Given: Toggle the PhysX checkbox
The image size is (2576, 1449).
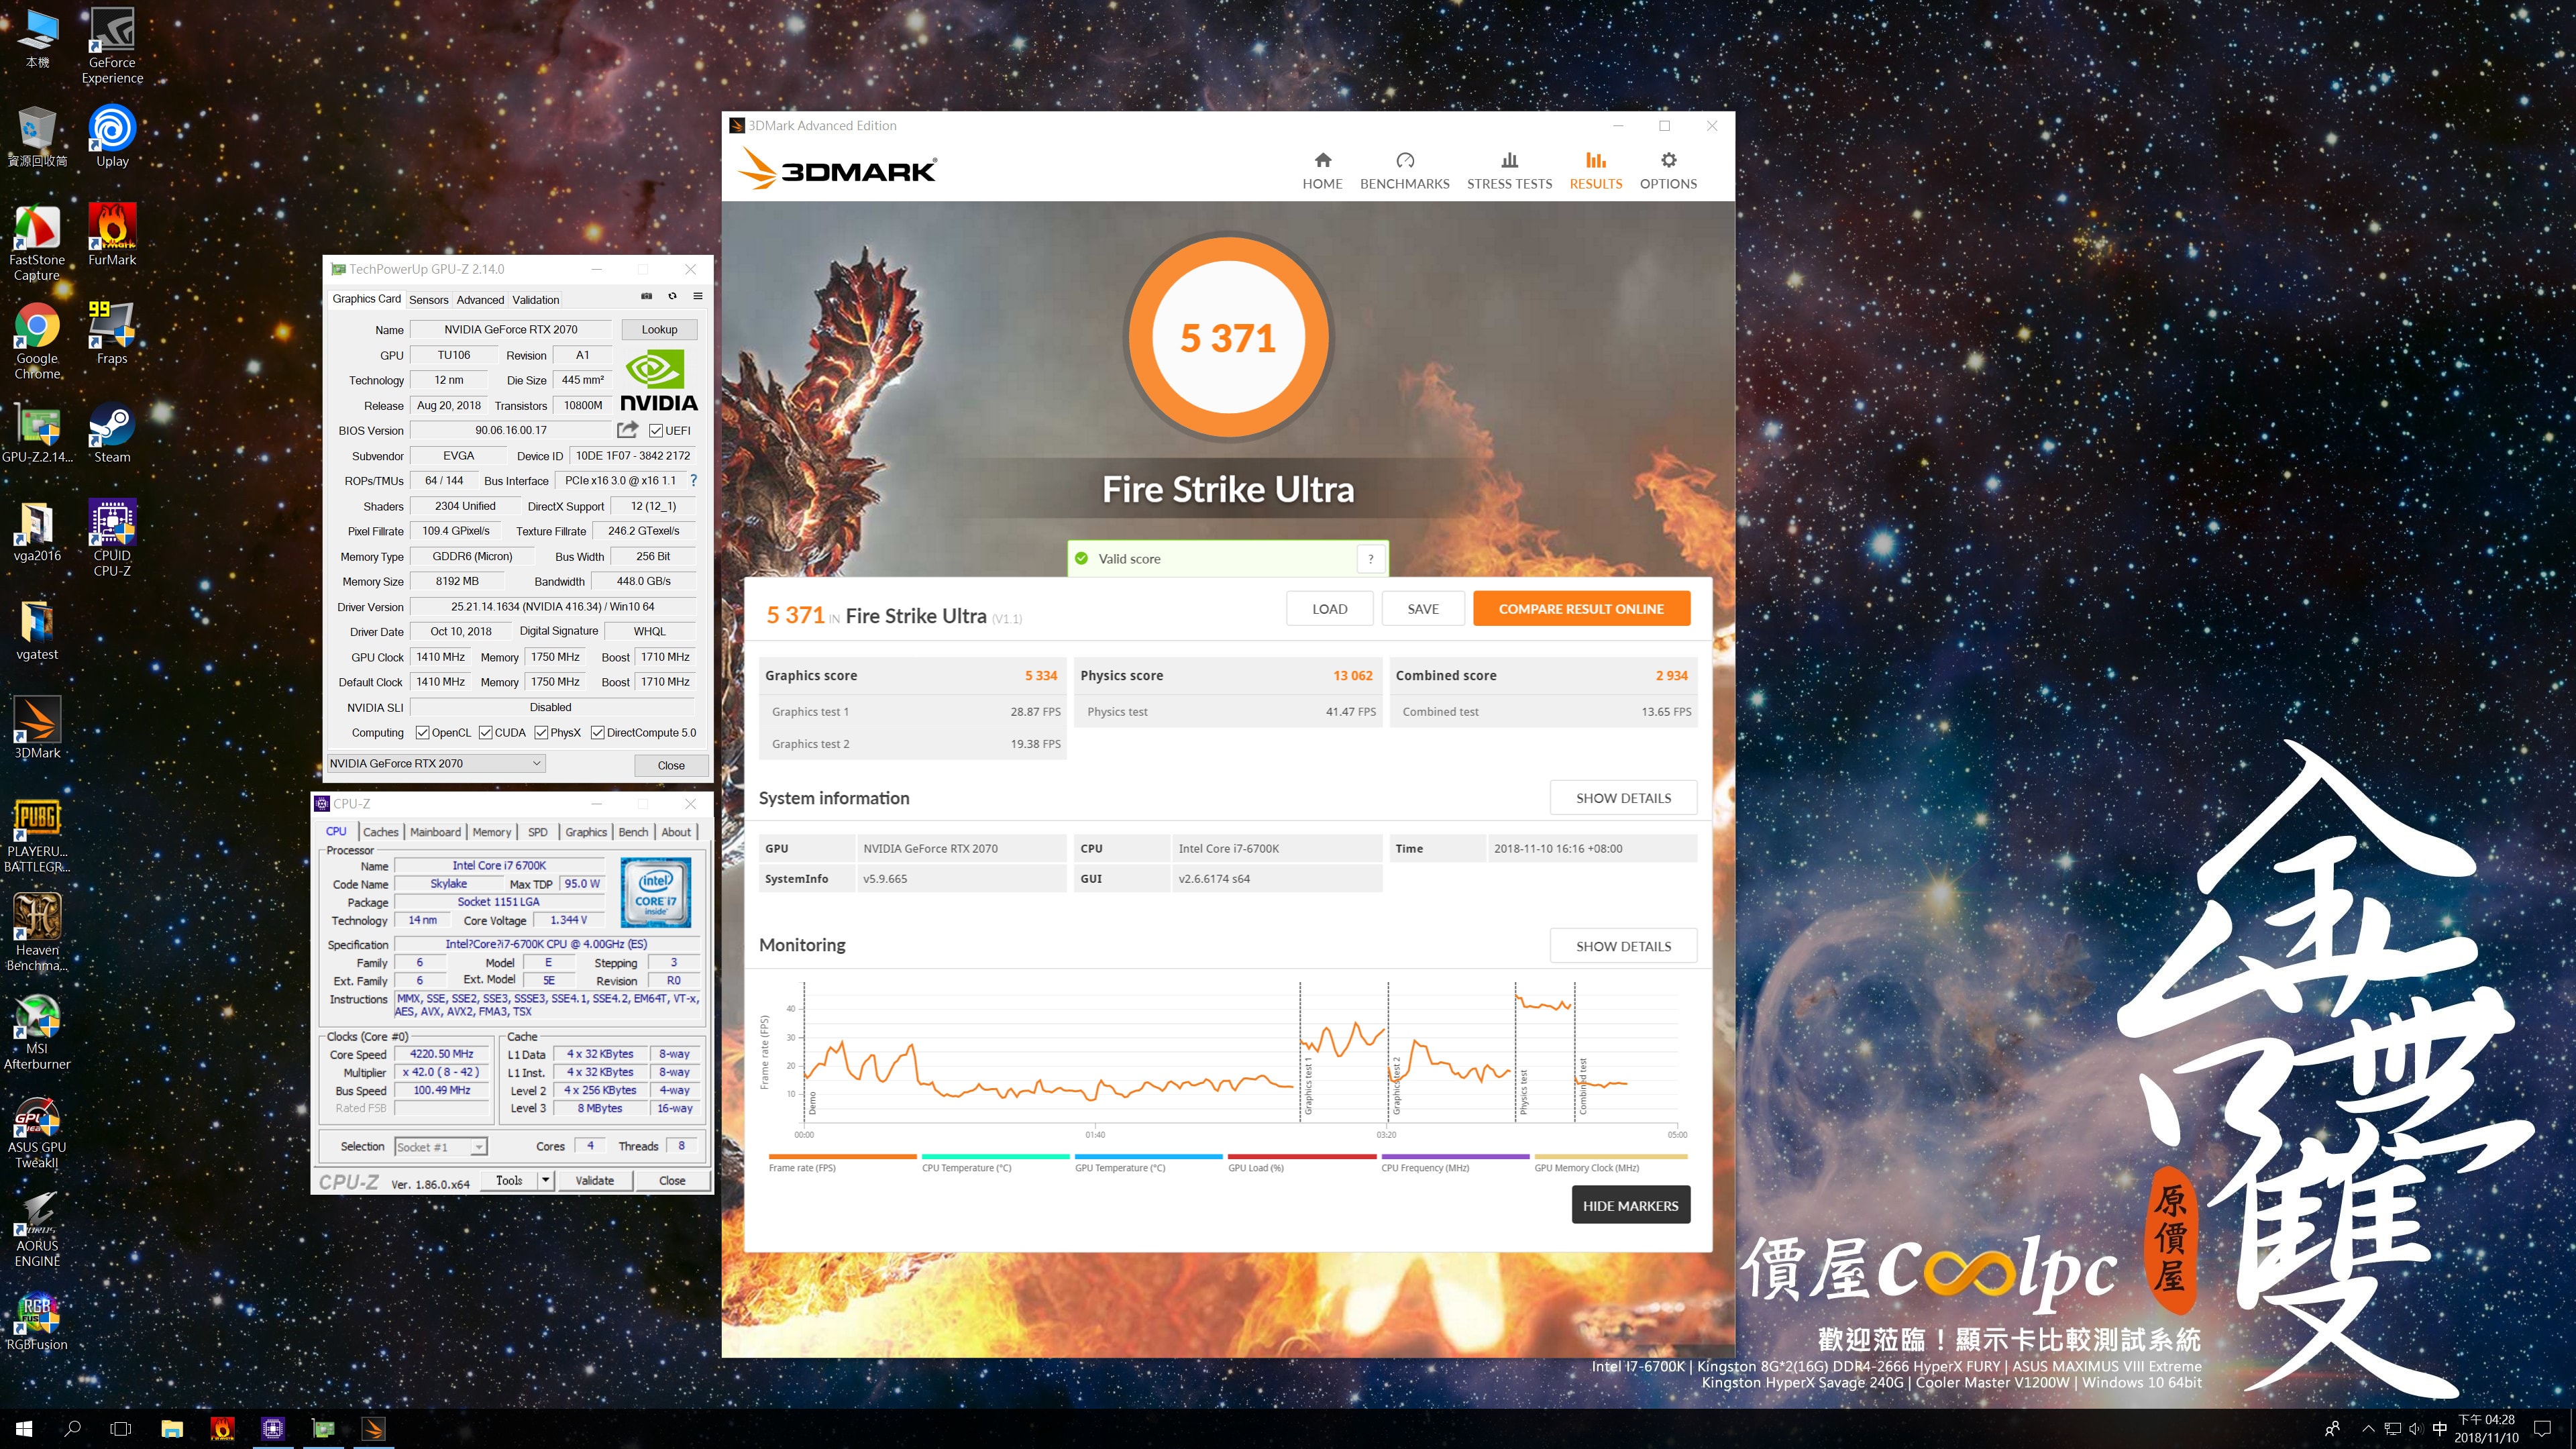Looking at the screenshot, I should 541,733.
